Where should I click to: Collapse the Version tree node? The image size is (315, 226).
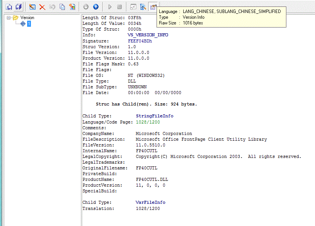point(8,18)
